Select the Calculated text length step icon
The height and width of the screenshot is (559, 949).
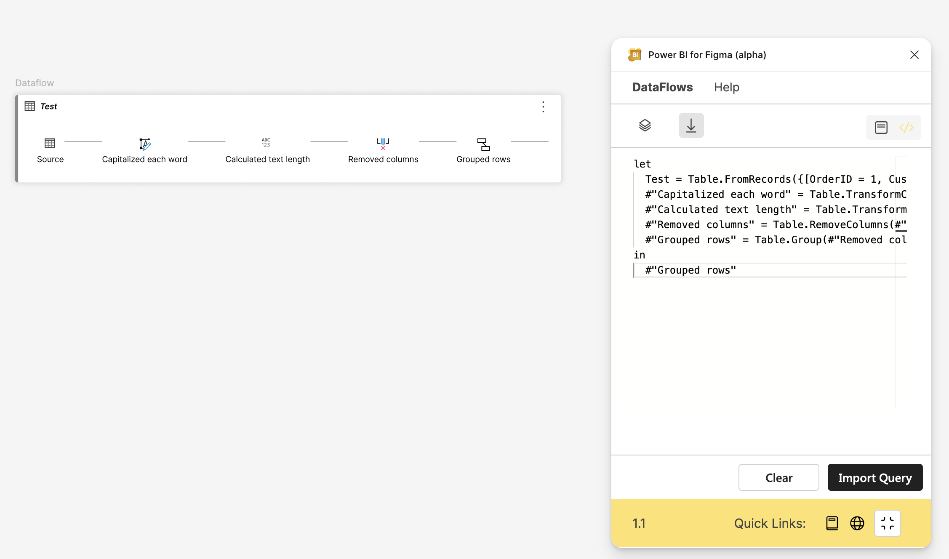(x=266, y=142)
